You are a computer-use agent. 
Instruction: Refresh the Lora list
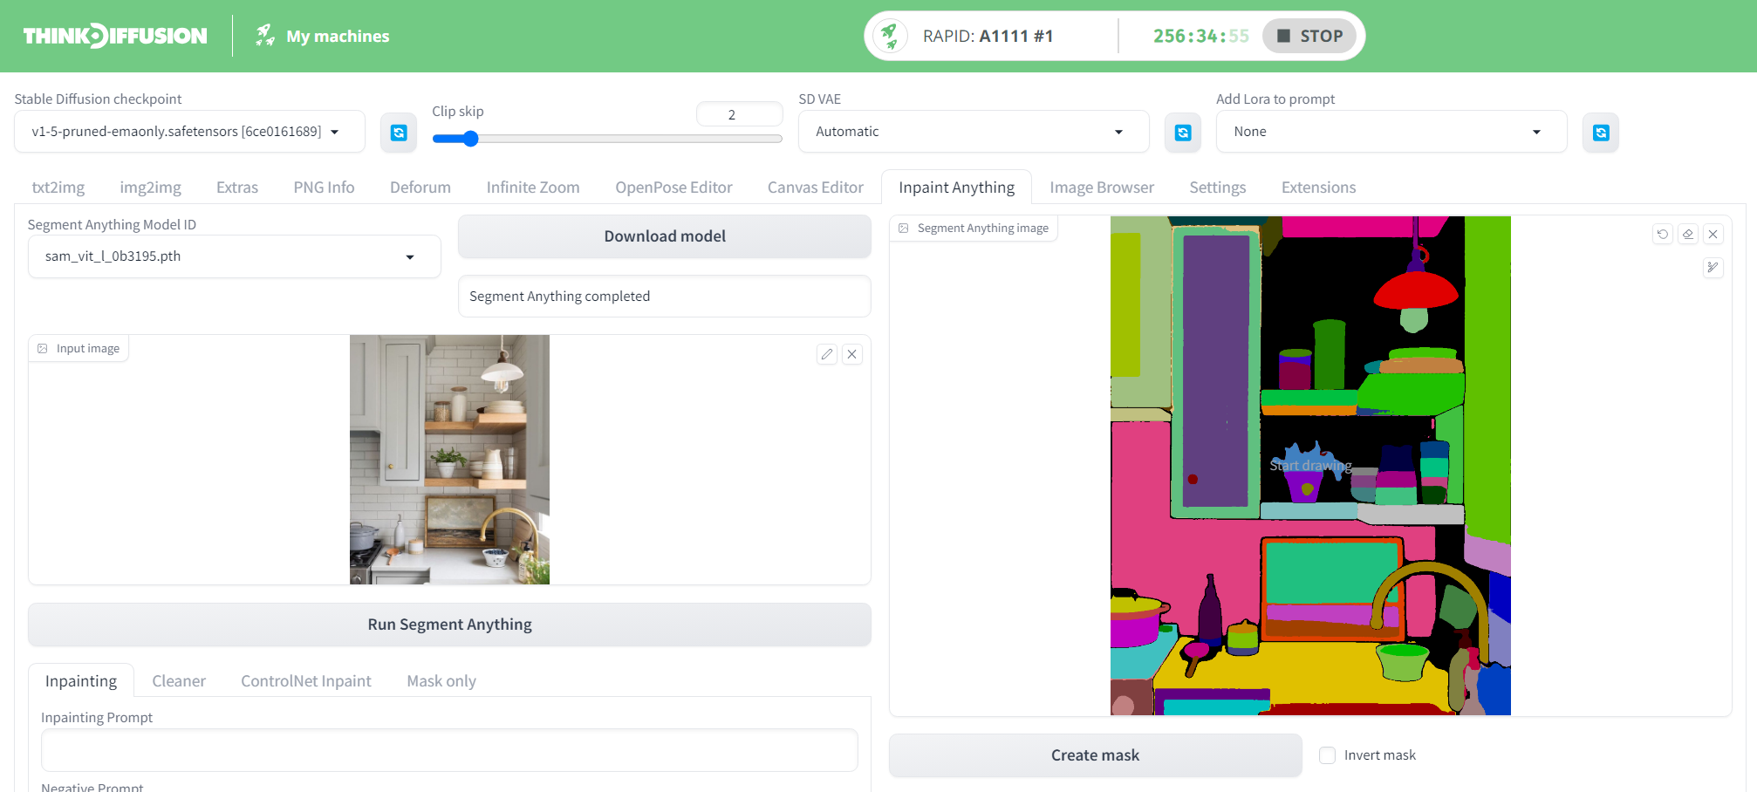tap(1601, 133)
